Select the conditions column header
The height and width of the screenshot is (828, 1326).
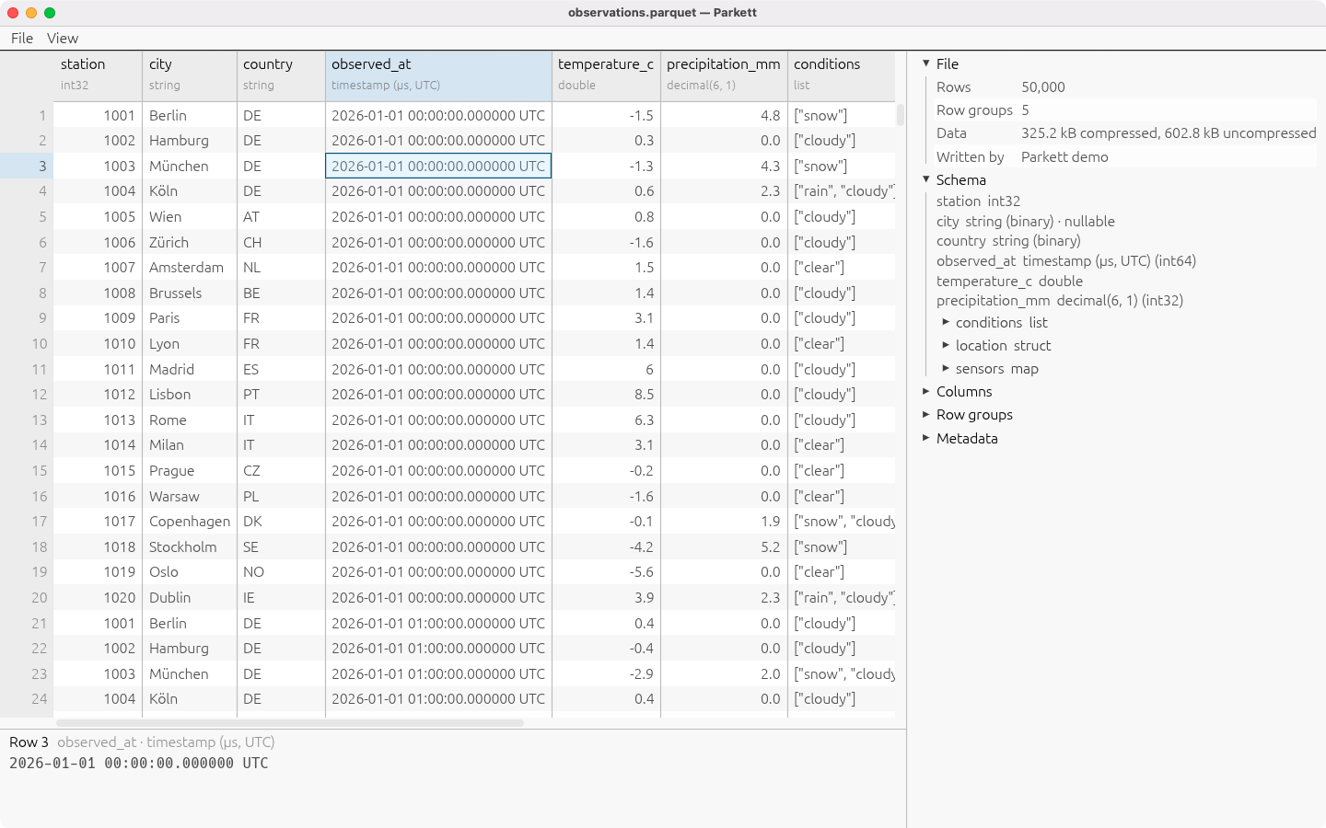point(841,75)
